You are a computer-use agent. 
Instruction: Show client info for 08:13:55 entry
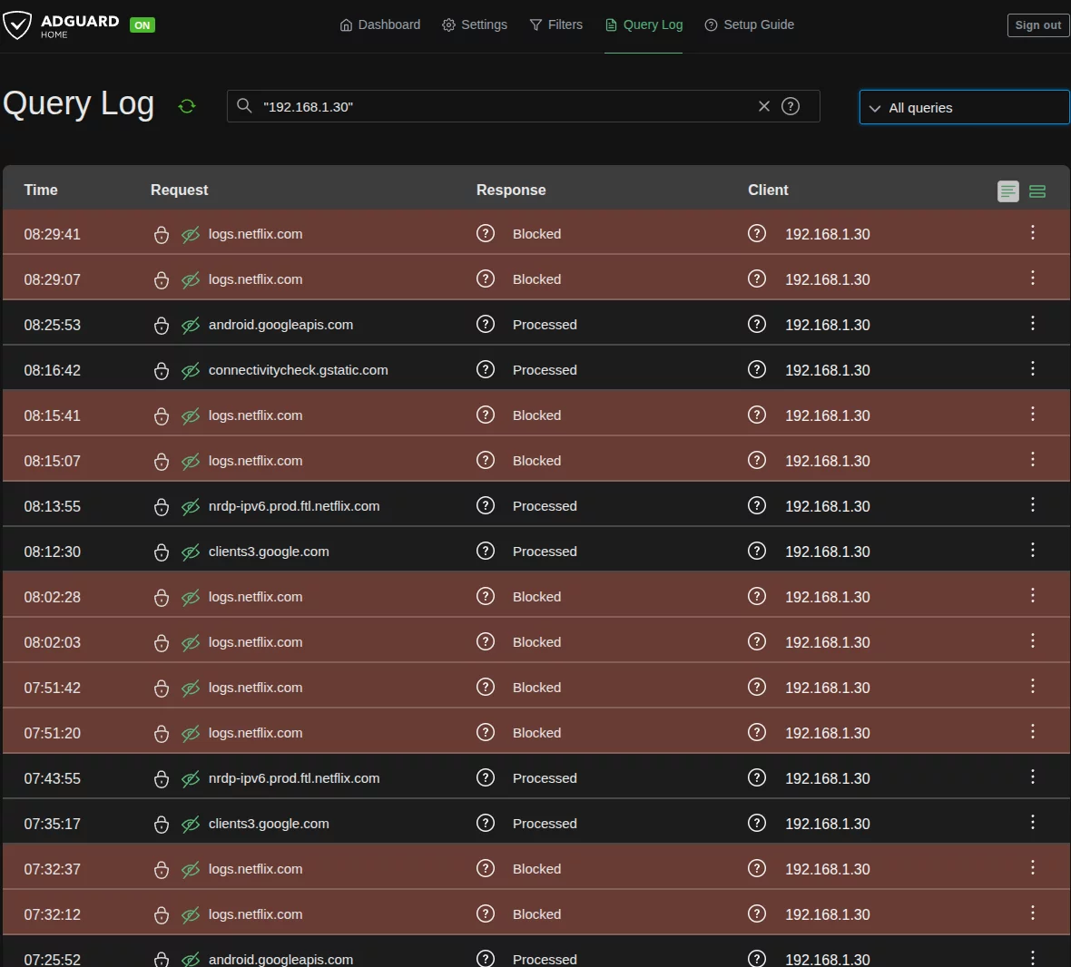click(x=757, y=505)
